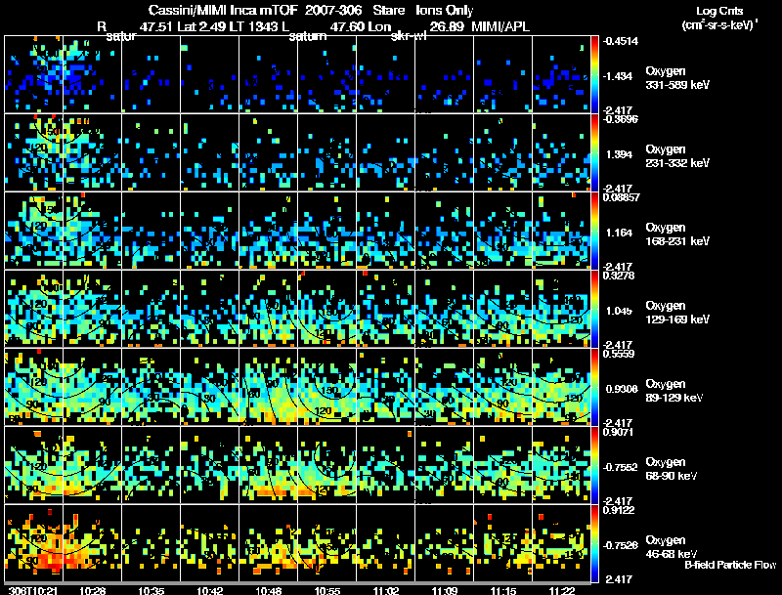Select the 'Oxygen 231-332 keV' label
The width and height of the screenshot is (782, 595).
677,156
